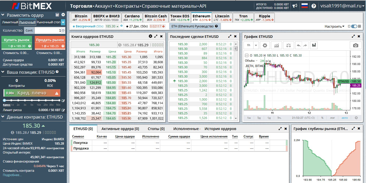This screenshot has height=183, width=366.
Task: Open the chart interval dropdown
Action: click(x=256, y=45)
